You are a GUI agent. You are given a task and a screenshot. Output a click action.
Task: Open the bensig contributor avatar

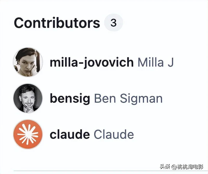(x=28, y=98)
